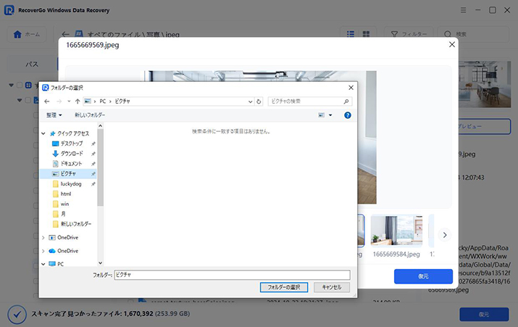The height and width of the screenshot is (327, 518).
Task: Refresh the folder address bar
Action: (x=259, y=102)
